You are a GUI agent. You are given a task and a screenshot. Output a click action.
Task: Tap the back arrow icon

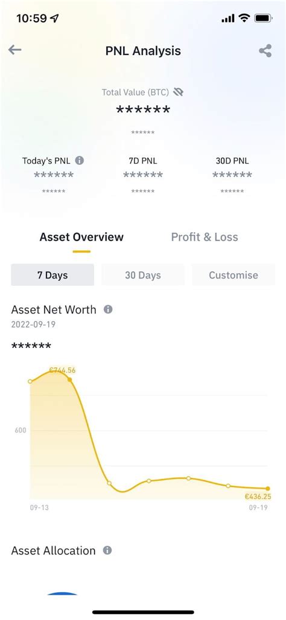(x=14, y=50)
